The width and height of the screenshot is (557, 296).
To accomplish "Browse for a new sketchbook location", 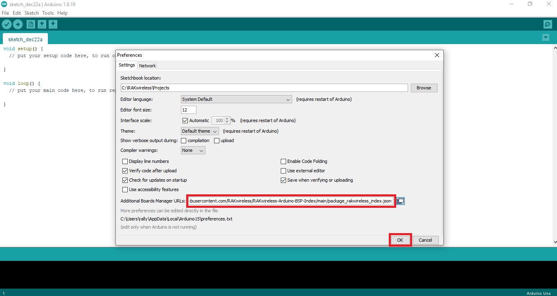I will (424, 88).
